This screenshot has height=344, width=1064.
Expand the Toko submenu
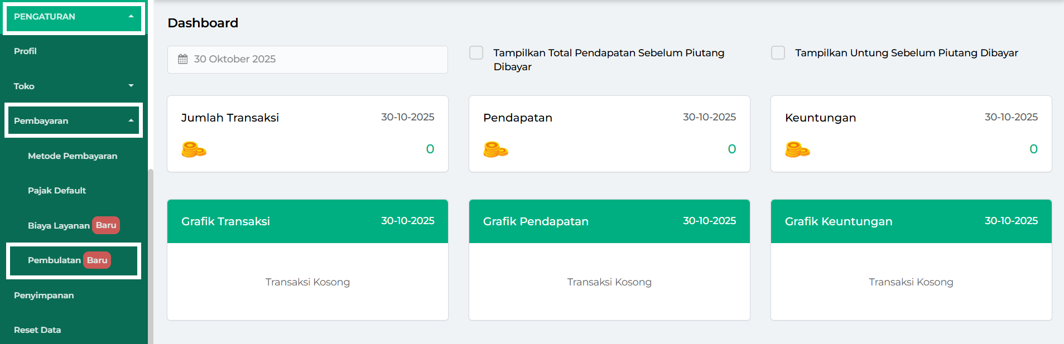click(131, 86)
